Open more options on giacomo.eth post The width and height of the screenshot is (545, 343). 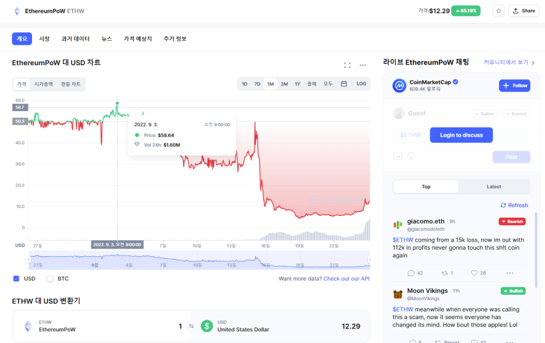(509, 273)
